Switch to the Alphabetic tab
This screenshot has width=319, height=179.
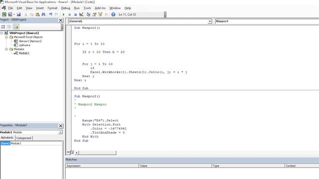point(7,138)
